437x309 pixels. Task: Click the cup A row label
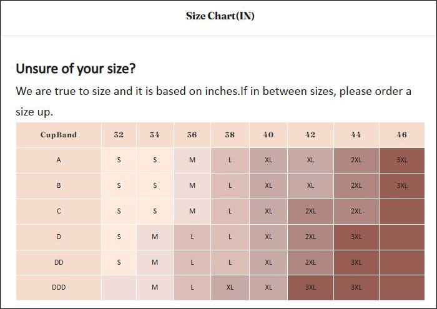pyautogui.click(x=59, y=160)
